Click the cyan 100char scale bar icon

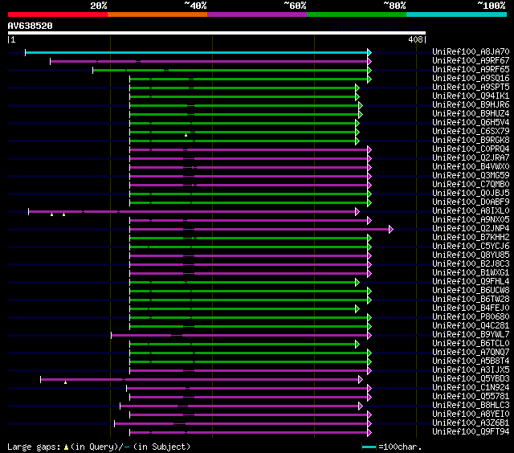tap(369, 446)
